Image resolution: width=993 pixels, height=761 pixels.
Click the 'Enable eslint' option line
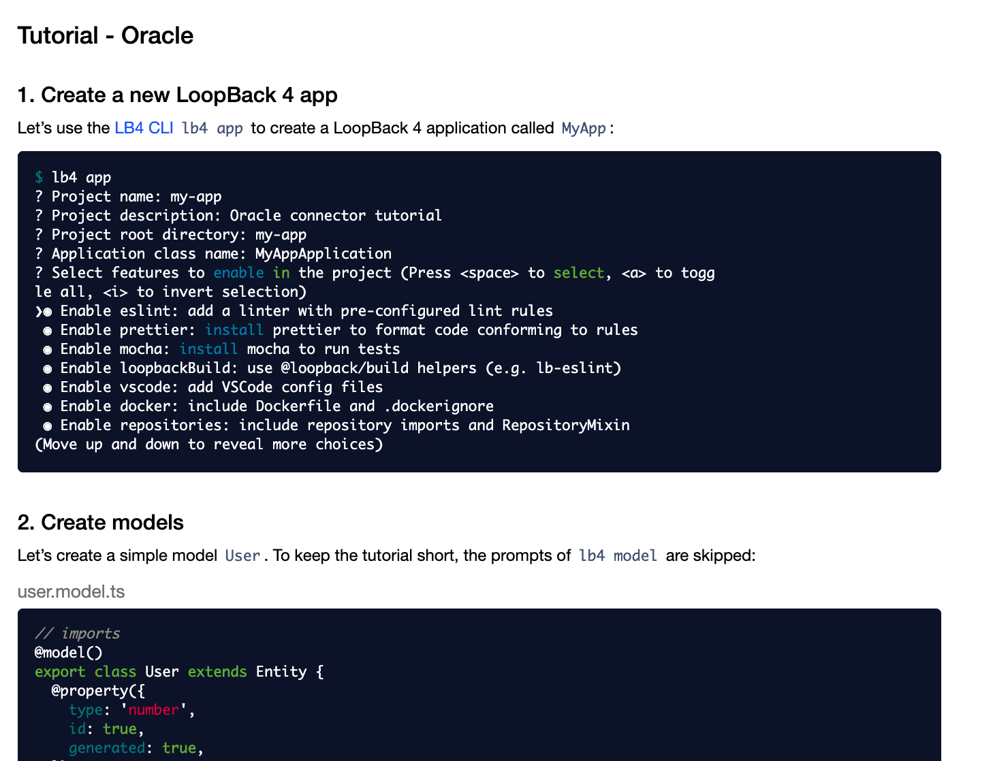[294, 311]
